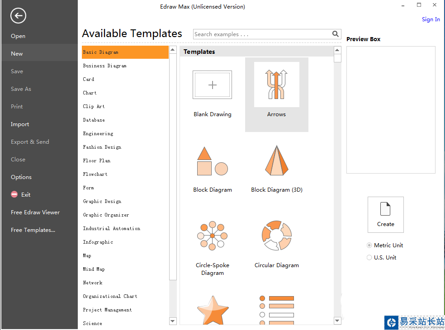The image size is (445, 330).
Task: Click the Sign In link
Action: point(431,19)
